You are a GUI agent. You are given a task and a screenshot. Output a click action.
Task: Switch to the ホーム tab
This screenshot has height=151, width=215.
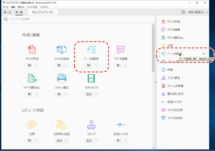pyautogui.click(x=7, y=12)
